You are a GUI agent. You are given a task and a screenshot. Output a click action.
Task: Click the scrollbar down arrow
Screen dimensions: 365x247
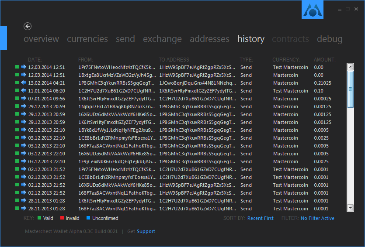[350, 207]
